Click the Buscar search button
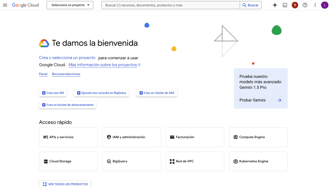Image resolution: width=330 pixels, height=187 pixels. click(x=250, y=5)
